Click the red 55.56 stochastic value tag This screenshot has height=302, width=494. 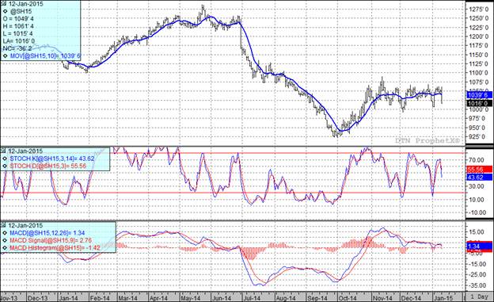[x=479, y=170]
